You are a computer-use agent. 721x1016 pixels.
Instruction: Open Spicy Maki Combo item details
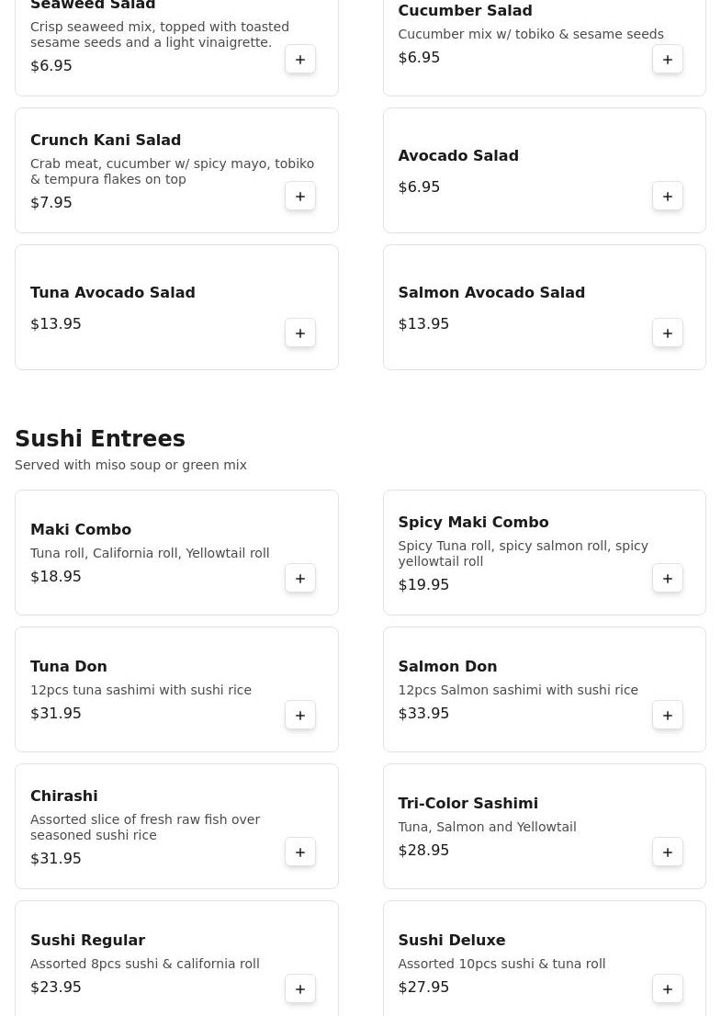tap(473, 523)
